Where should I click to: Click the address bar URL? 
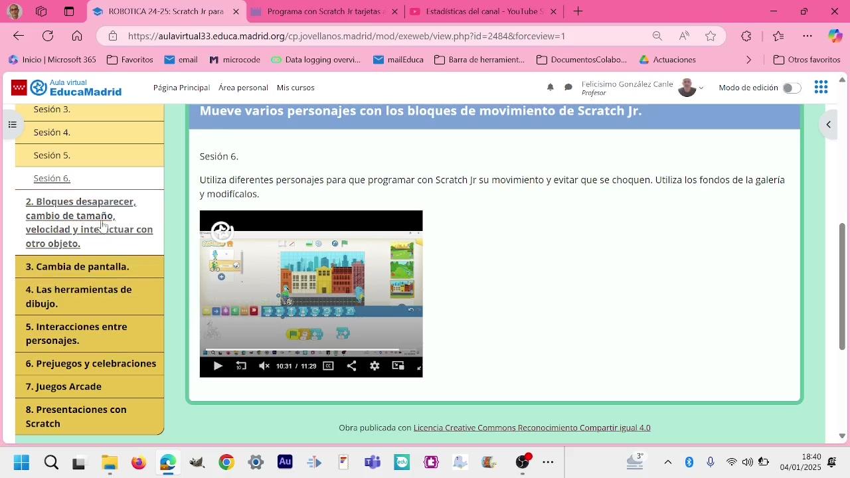(347, 36)
